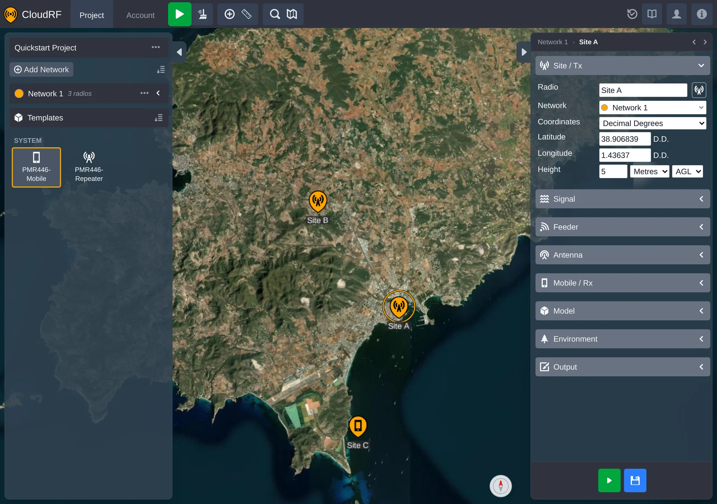This screenshot has height=504, width=717.
Task: Expand the Feeder section
Action: pos(623,227)
